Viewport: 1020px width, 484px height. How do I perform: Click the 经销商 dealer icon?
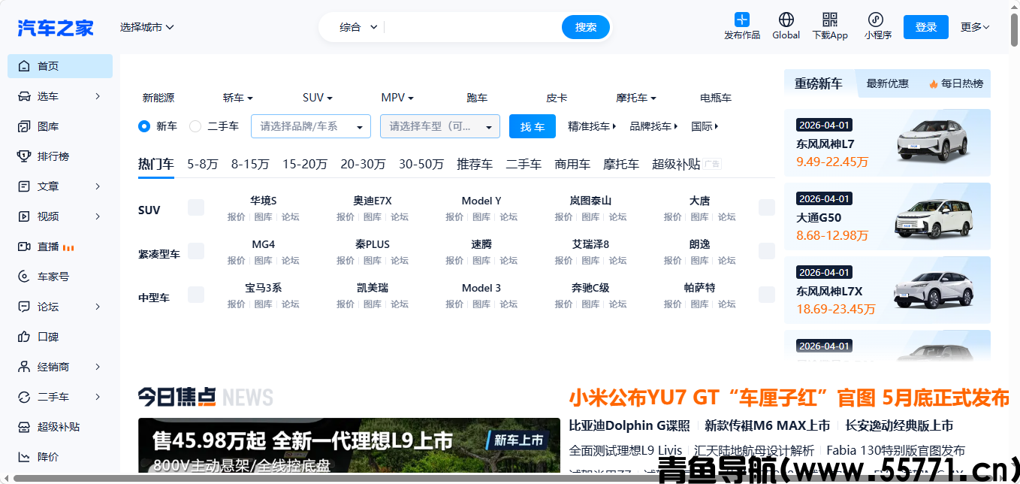pos(24,367)
